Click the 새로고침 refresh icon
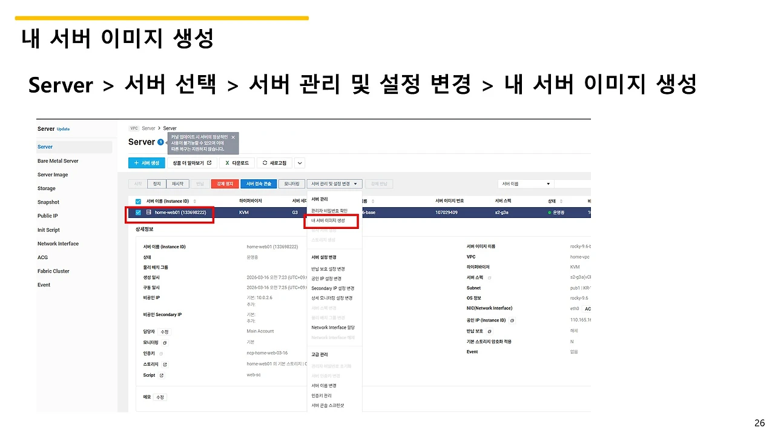The image size is (775, 436). (265, 163)
